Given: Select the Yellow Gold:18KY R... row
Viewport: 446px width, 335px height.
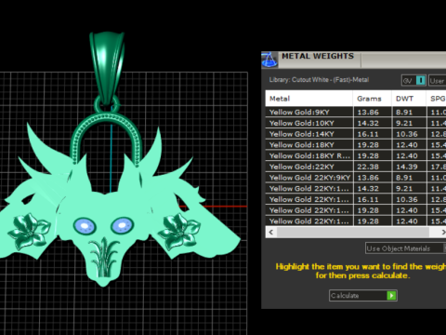Looking at the screenshot, I should [x=356, y=155].
